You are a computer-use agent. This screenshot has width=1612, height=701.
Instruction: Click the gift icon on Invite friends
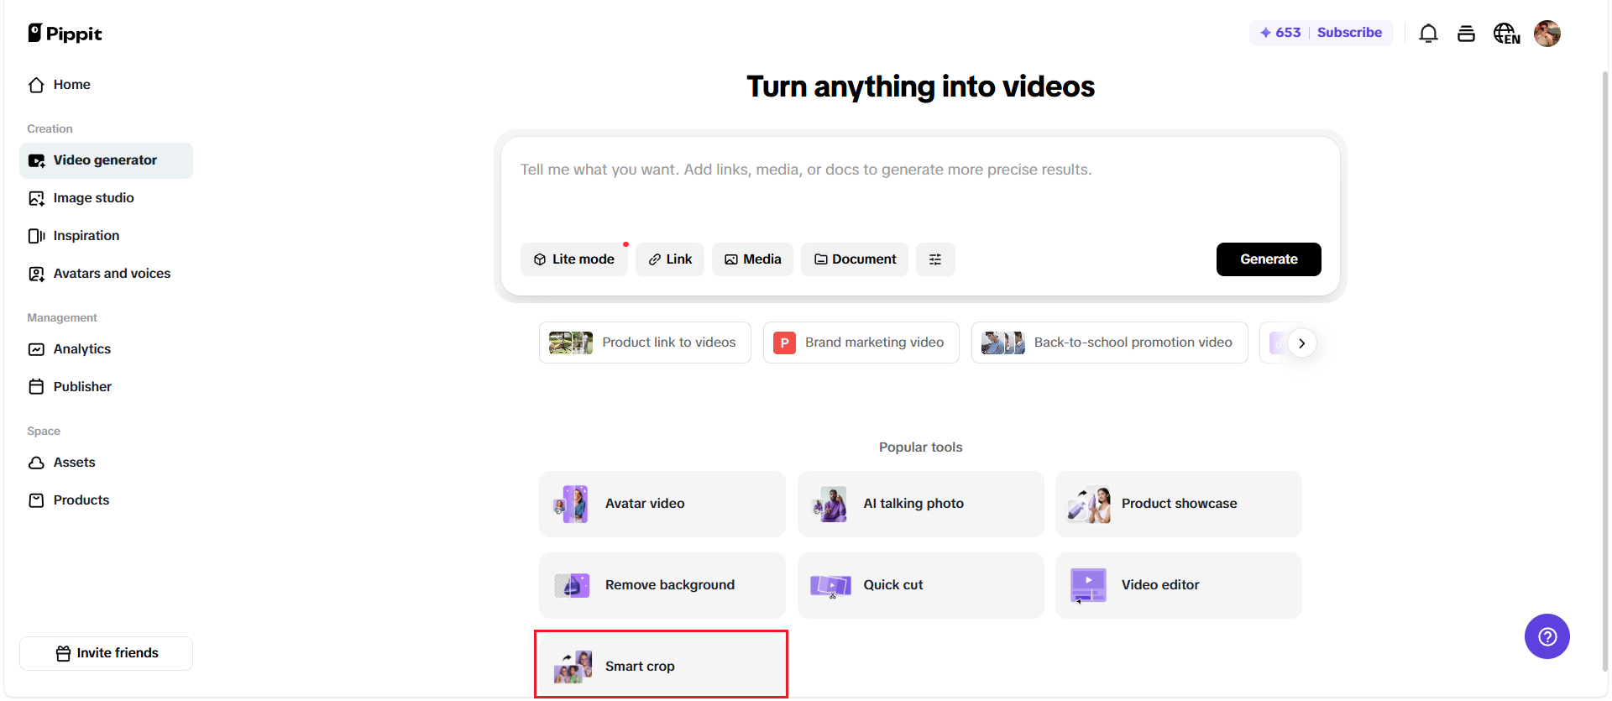63,653
